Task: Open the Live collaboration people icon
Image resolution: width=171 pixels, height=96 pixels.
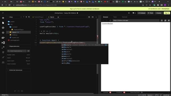Action: (3, 62)
